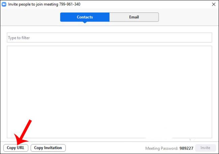
Task: Focus the Type to filter field
Action: [109, 38]
